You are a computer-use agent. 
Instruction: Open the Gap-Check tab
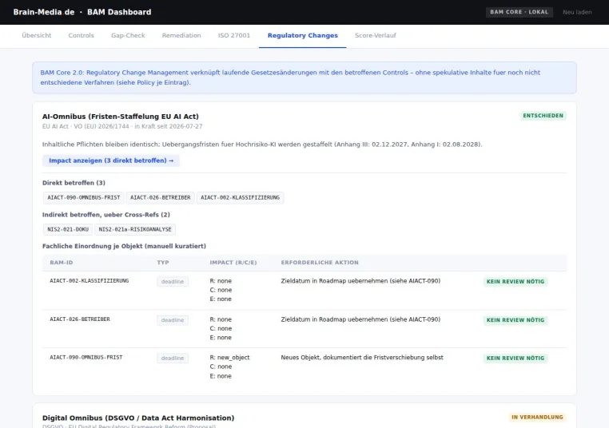(x=128, y=35)
